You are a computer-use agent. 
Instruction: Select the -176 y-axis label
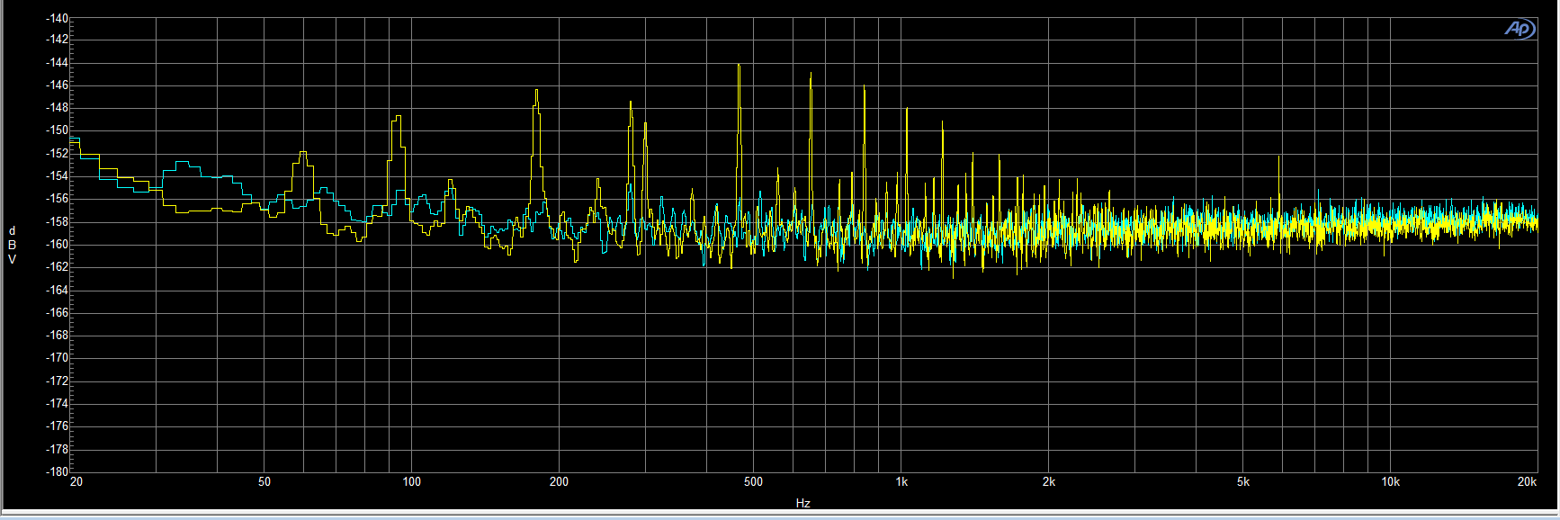pos(57,426)
